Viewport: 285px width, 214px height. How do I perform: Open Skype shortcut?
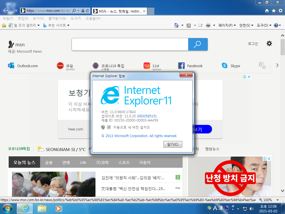tap(231, 66)
